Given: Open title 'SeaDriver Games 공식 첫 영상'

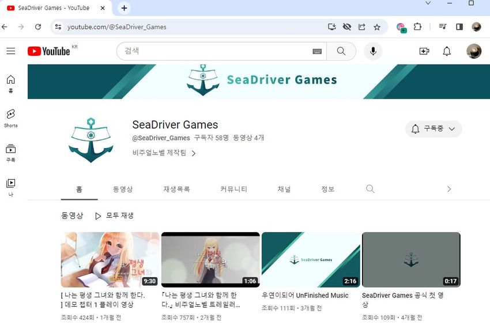Looking at the screenshot, I should click(403, 300).
